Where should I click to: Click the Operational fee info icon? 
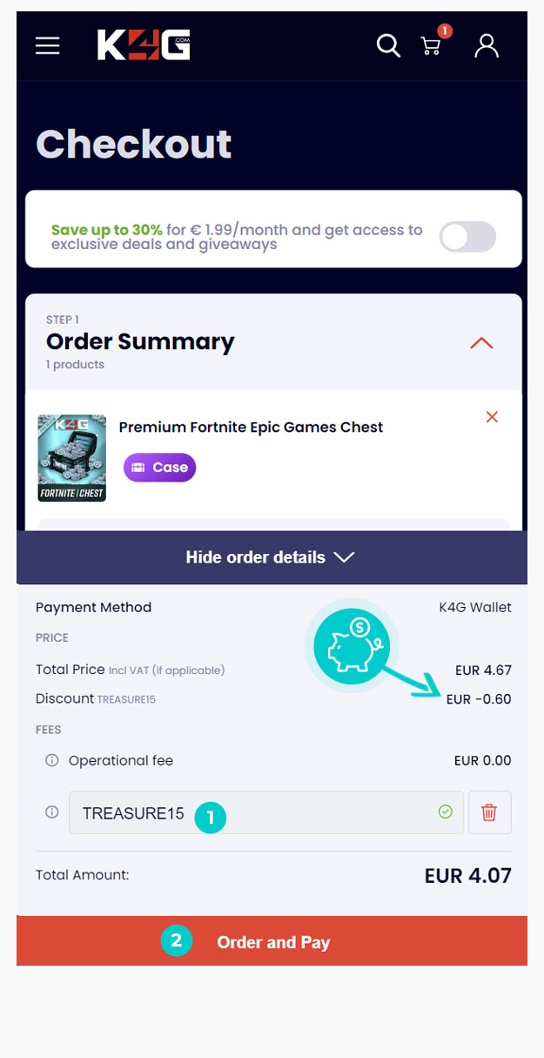[x=51, y=760]
